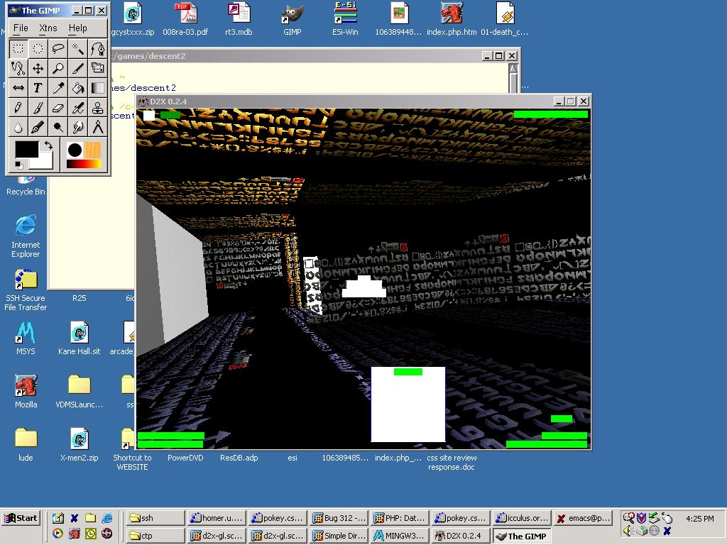
Task: Open the active brush selector
Action: click(x=75, y=150)
